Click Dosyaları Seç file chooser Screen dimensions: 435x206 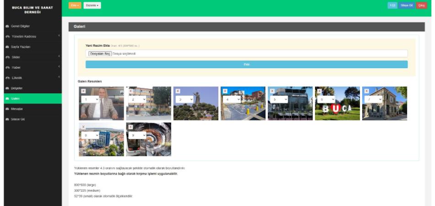[100, 54]
